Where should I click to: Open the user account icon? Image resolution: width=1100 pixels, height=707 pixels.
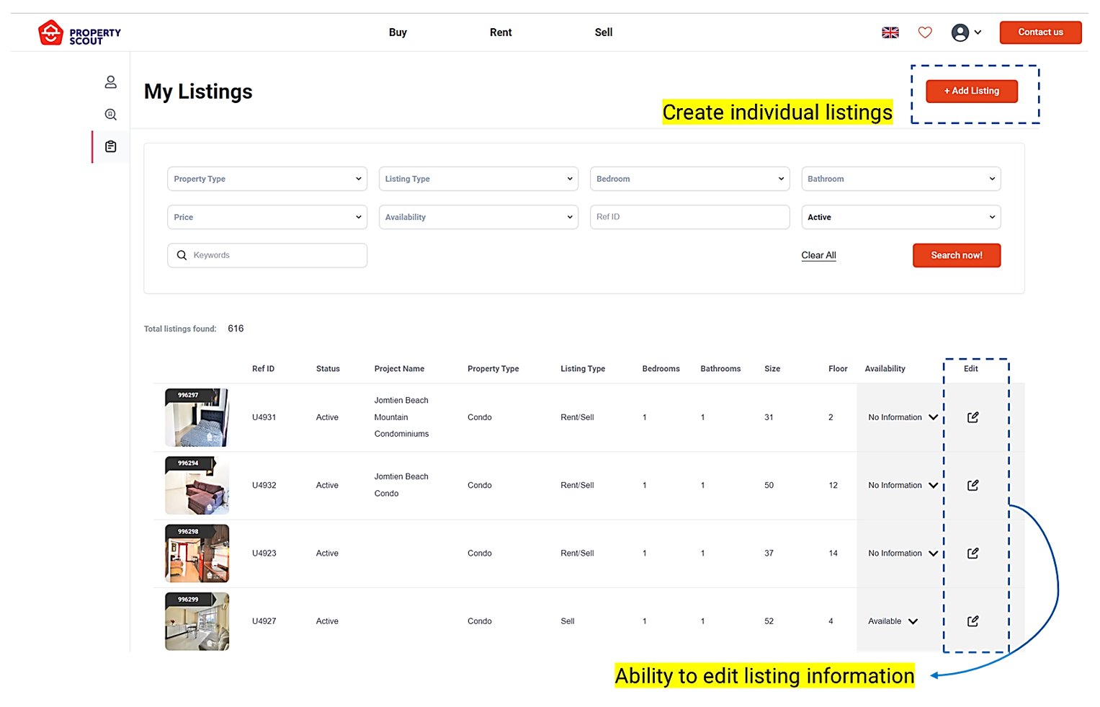tap(960, 32)
